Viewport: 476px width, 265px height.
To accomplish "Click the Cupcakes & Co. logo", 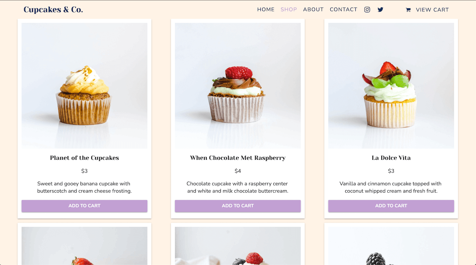I will click(53, 10).
